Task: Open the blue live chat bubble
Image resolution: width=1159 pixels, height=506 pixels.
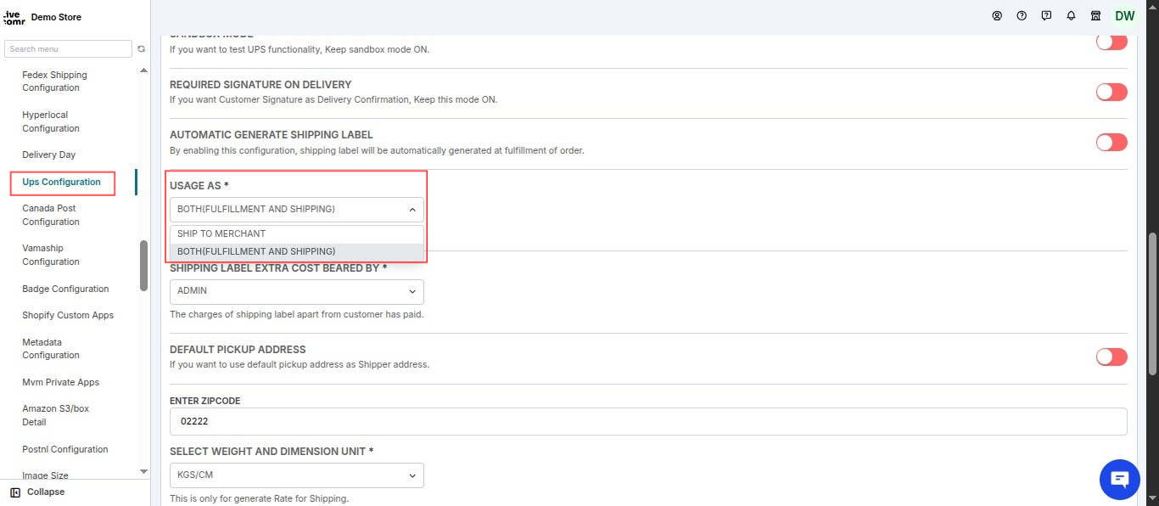Action: point(1119,480)
